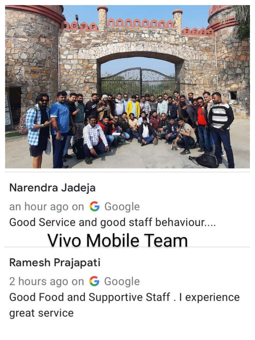Open reviewer name Narendra Jadeja
Screen dimensions: 255x340
click(x=53, y=188)
